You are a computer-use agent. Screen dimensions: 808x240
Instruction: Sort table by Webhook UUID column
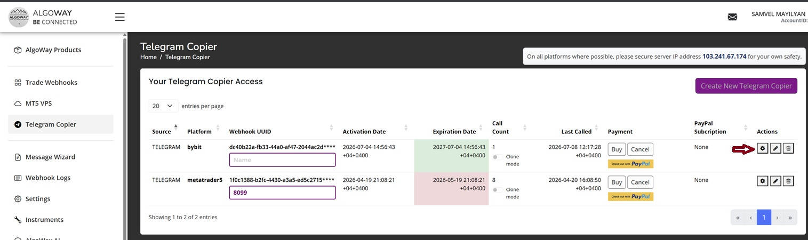click(x=282, y=131)
